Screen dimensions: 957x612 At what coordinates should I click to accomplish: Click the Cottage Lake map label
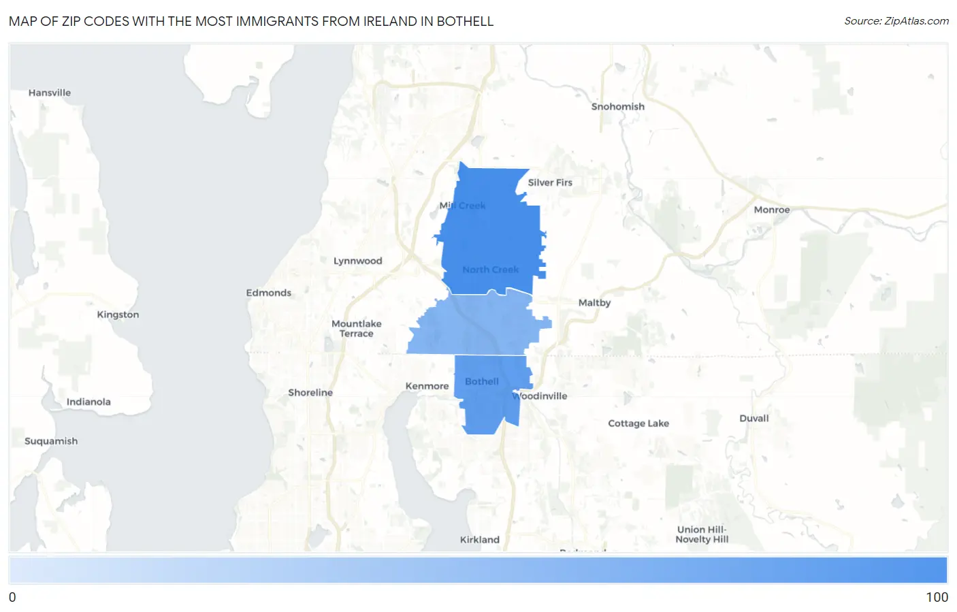[x=638, y=423]
